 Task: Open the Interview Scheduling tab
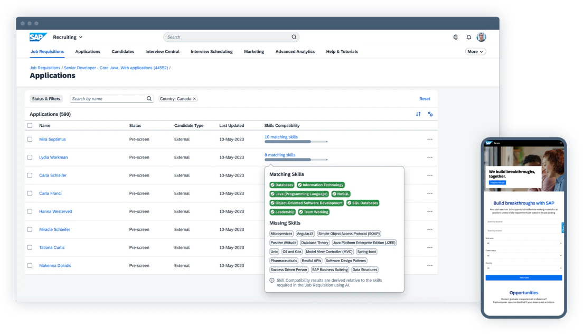[x=211, y=51]
